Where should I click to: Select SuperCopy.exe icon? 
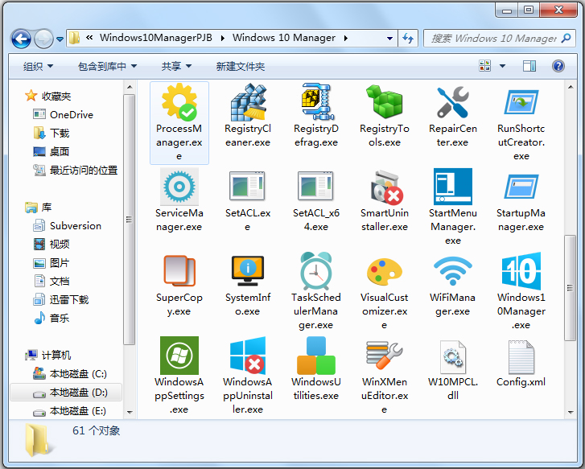(179, 271)
